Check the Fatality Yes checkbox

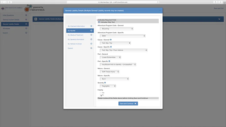(101, 93)
